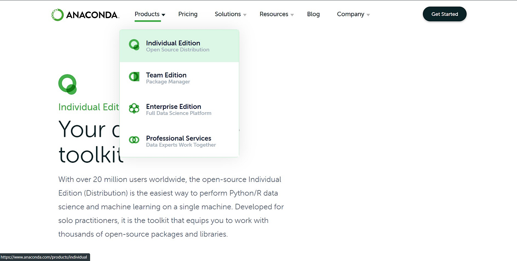Screen dimensions: 517x261
Task: Click the ANACONDA wordmark text
Action: [x=93, y=15]
